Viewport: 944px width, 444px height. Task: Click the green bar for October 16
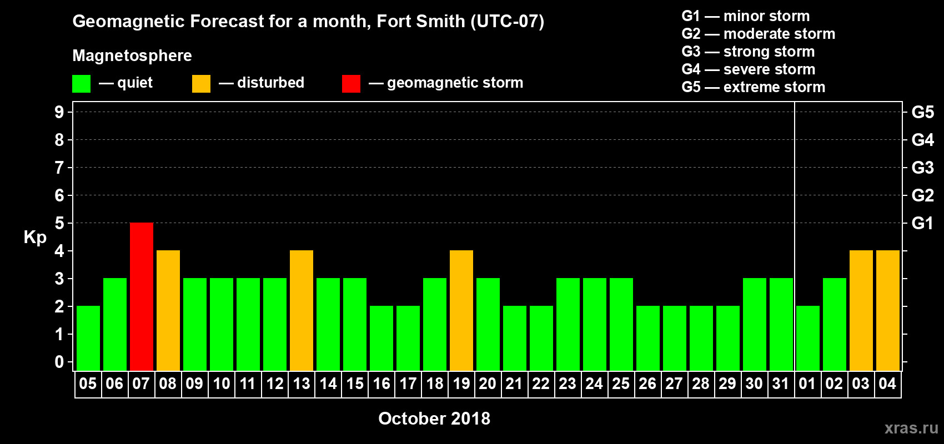(381, 339)
